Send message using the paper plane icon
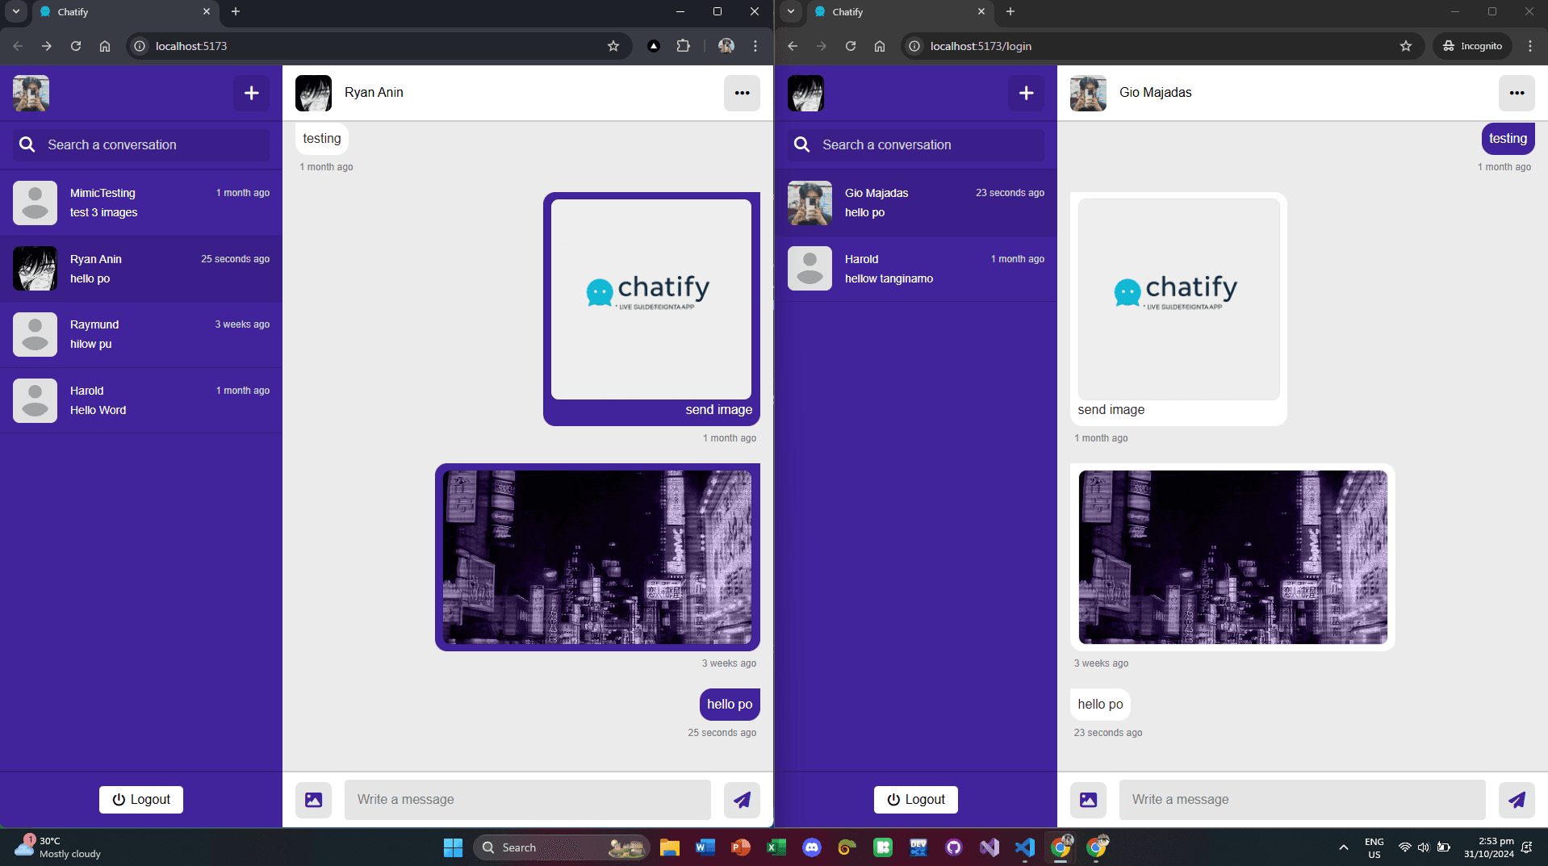This screenshot has width=1548, height=866. [741, 799]
